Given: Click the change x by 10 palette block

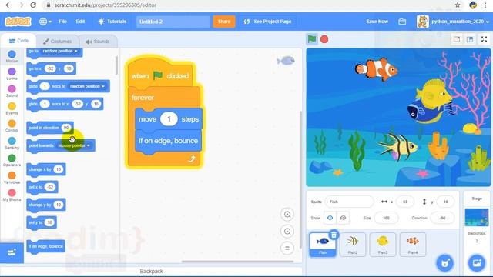Looking at the screenshot, I should tap(46, 169).
